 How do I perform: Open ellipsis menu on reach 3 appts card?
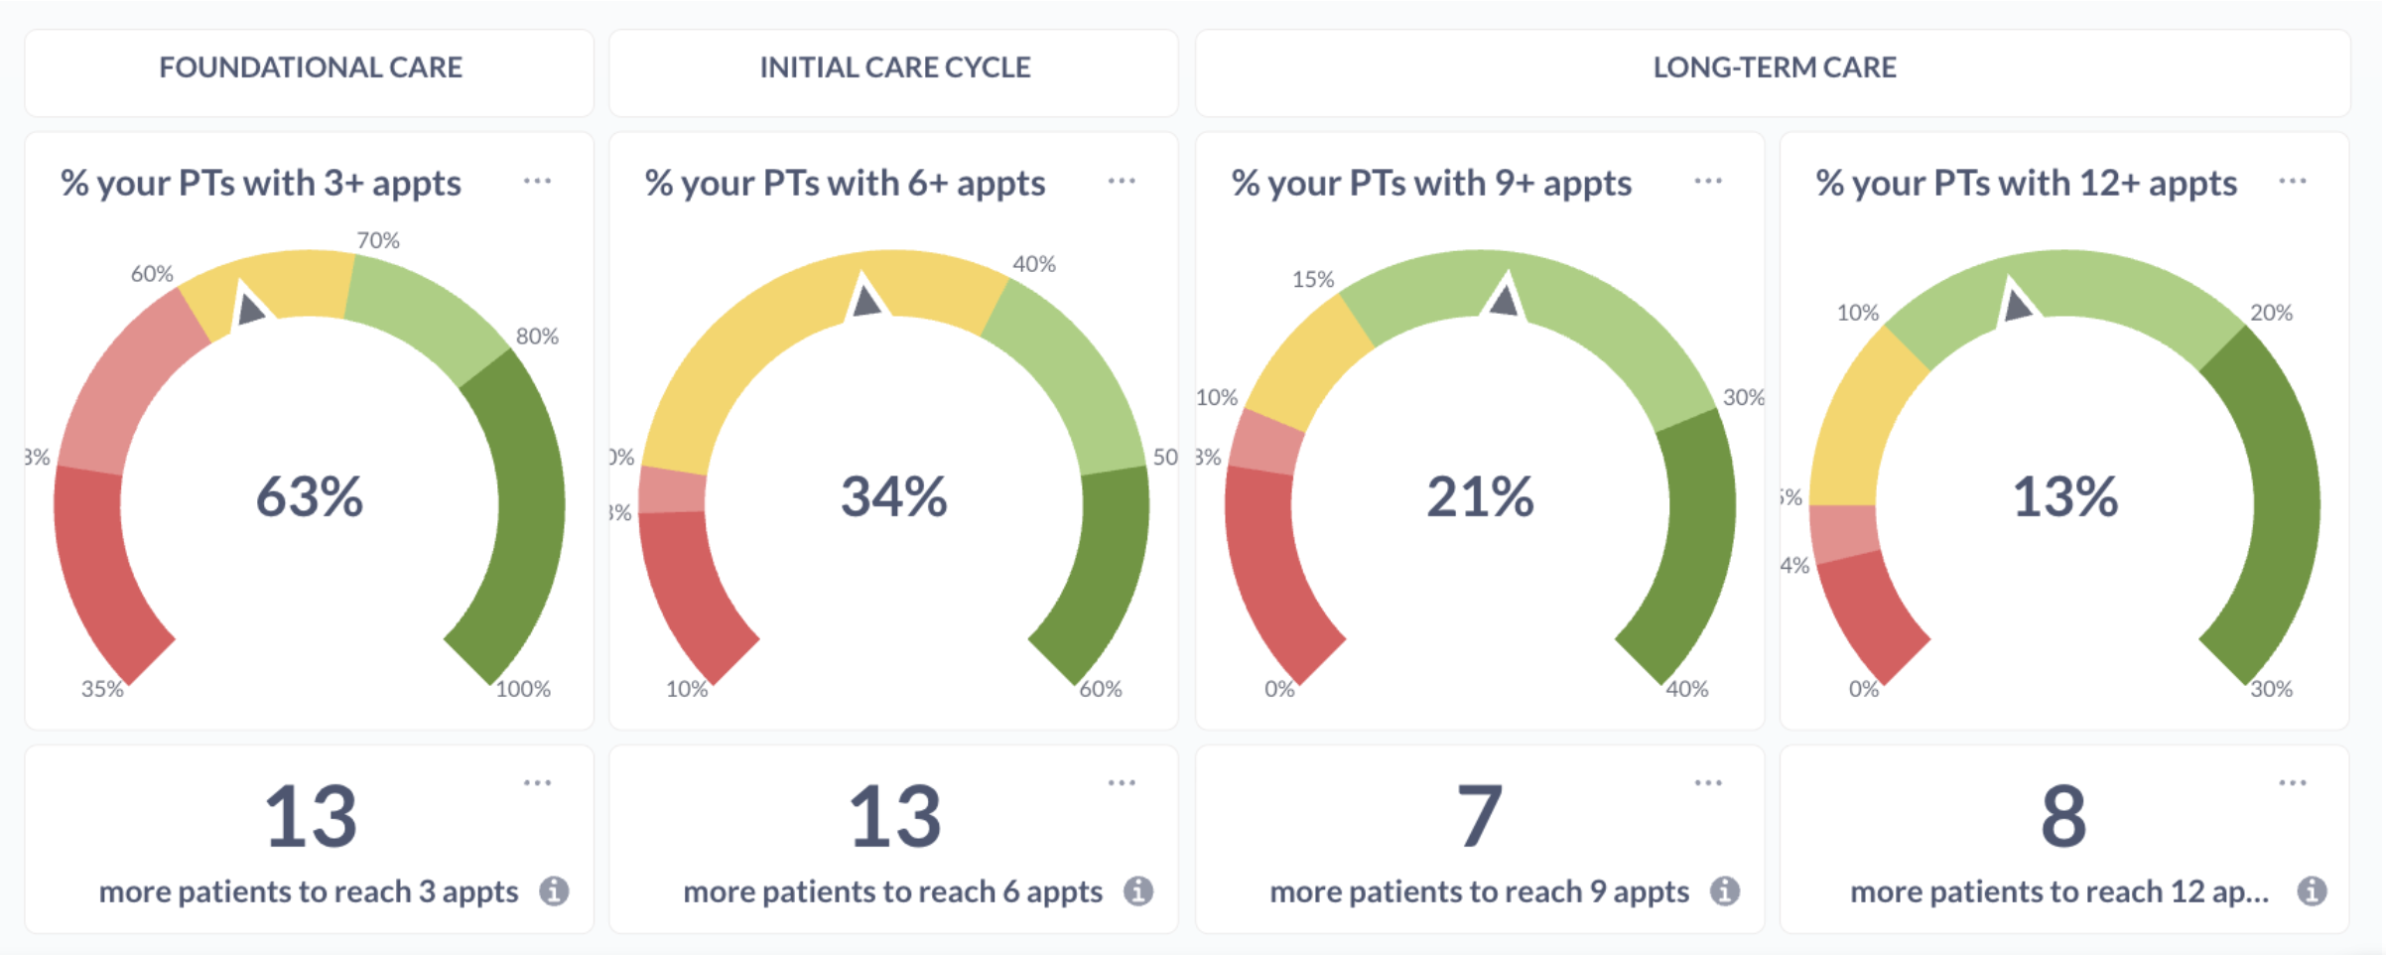[537, 782]
